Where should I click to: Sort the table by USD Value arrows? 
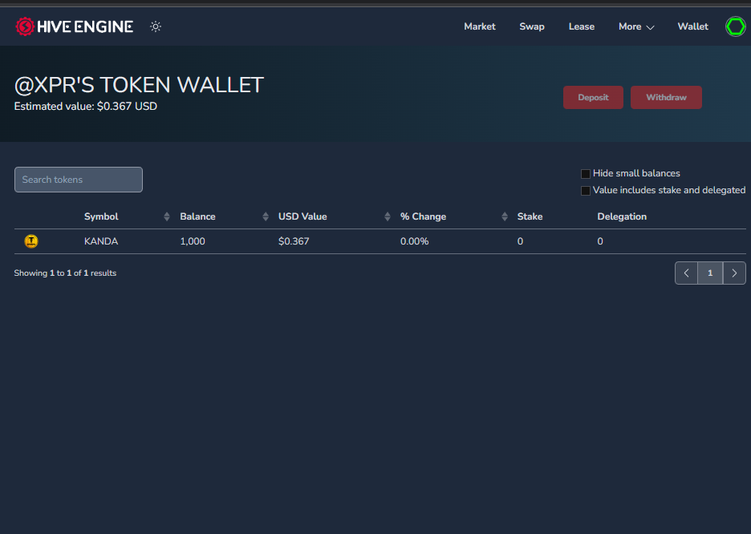387,216
